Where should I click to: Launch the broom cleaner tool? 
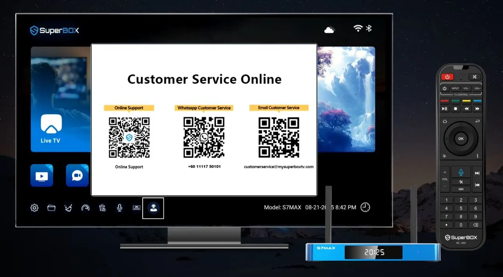click(68, 208)
